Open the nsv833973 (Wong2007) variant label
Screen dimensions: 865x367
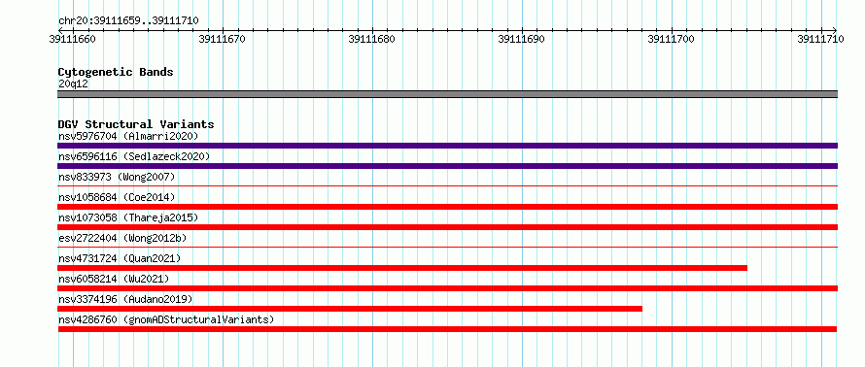117,177
